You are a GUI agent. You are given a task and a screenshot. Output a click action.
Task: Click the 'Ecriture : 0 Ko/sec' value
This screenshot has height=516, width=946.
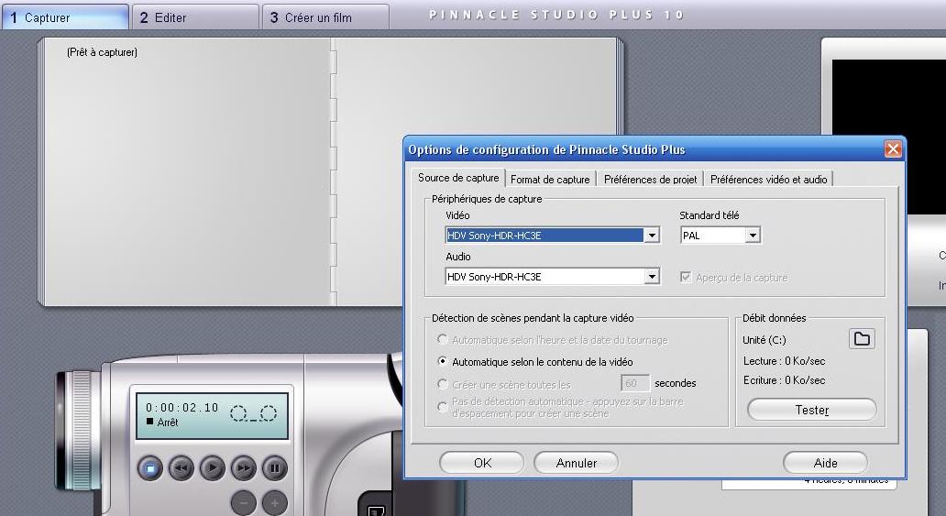pyautogui.click(x=785, y=380)
